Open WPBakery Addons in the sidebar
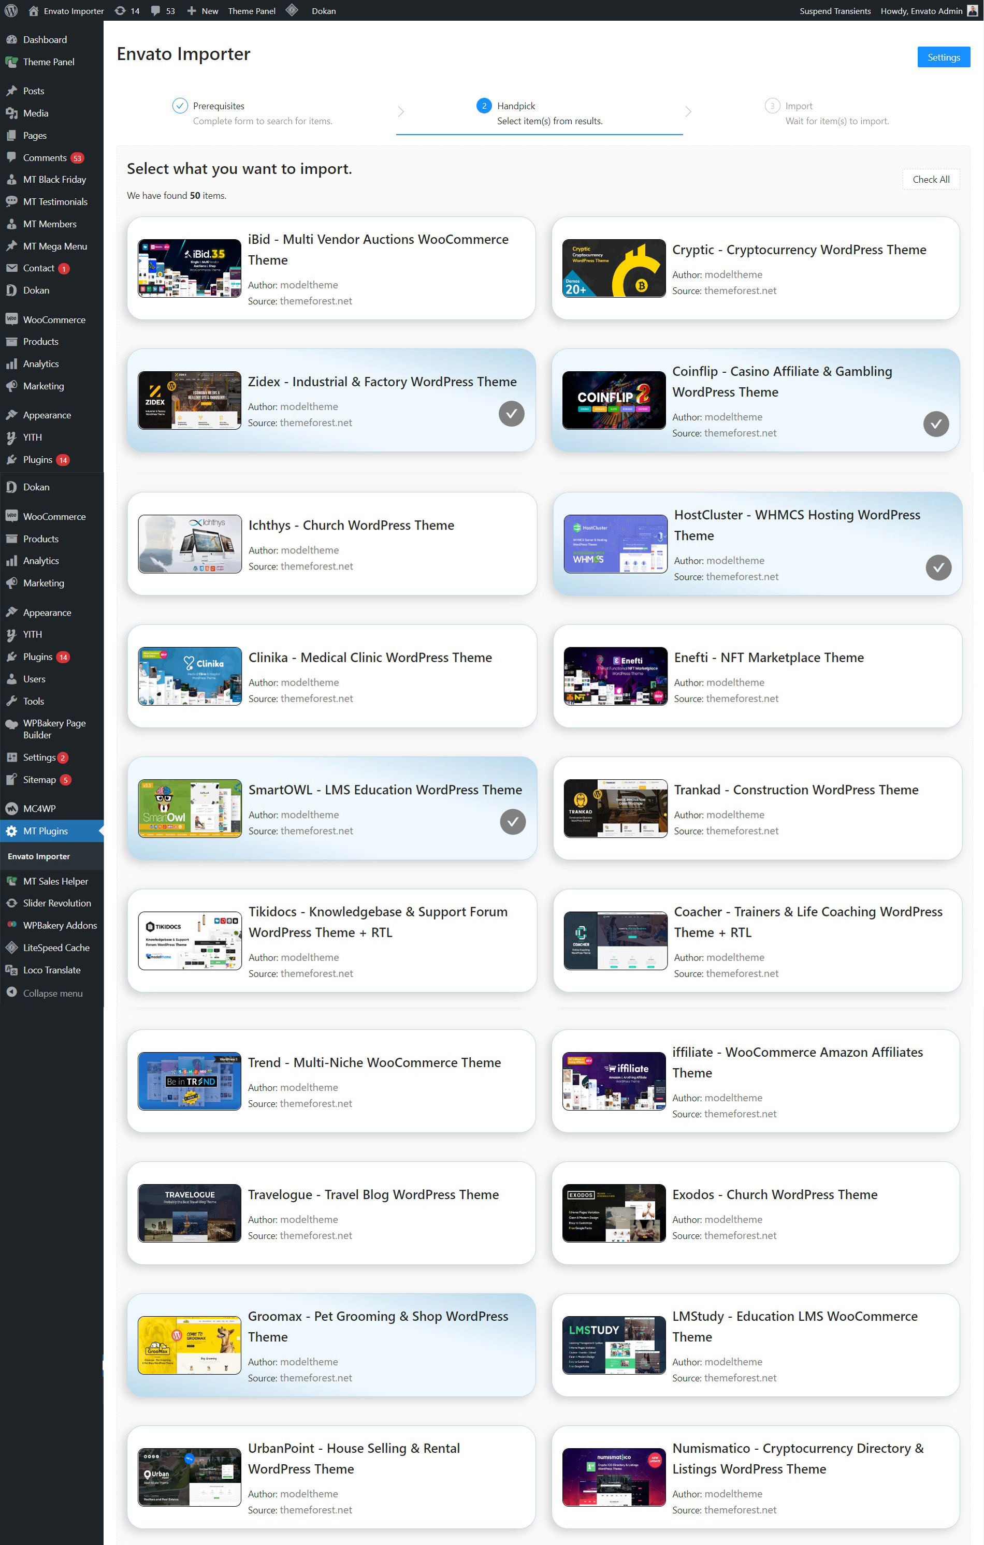The image size is (984, 1545). tap(60, 925)
